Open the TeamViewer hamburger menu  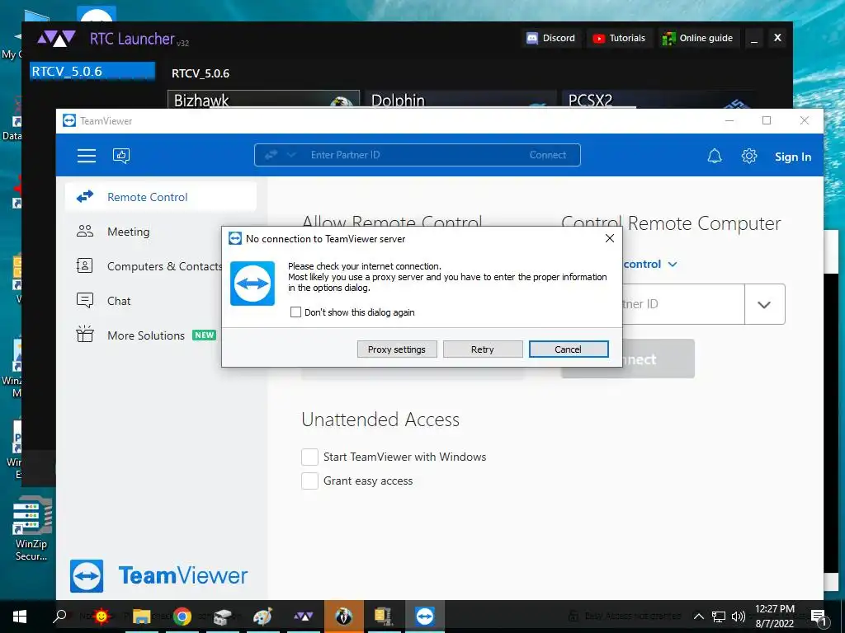point(86,156)
